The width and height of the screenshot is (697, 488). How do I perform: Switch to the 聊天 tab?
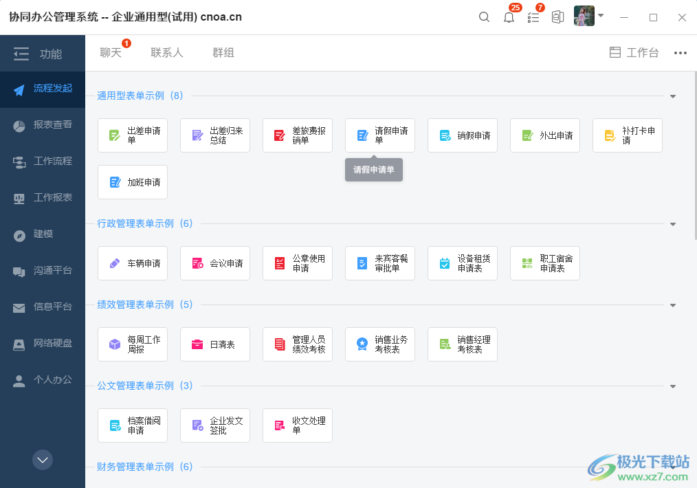[111, 52]
